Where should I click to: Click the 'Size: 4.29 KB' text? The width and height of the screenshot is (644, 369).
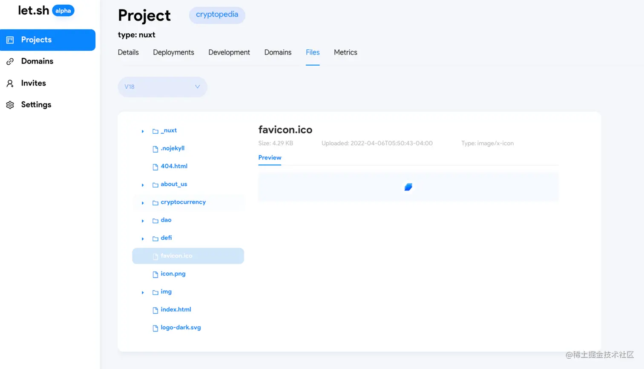coord(276,143)
